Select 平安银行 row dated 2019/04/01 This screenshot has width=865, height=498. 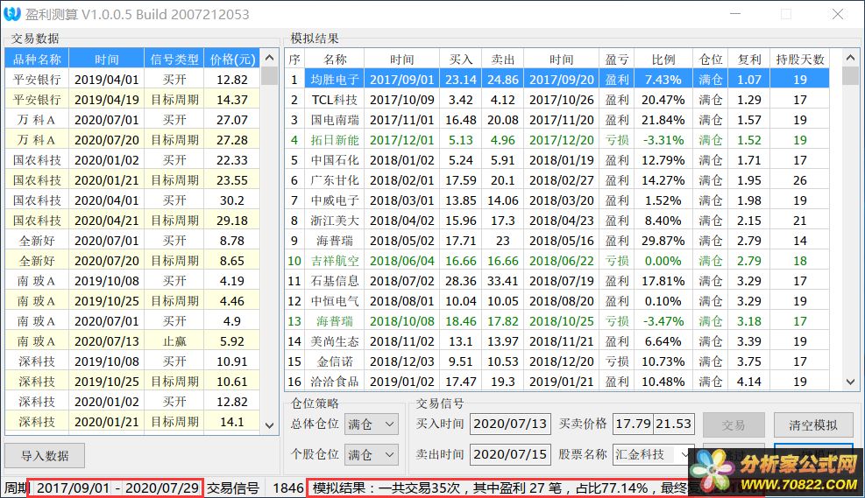click(132, 80)
